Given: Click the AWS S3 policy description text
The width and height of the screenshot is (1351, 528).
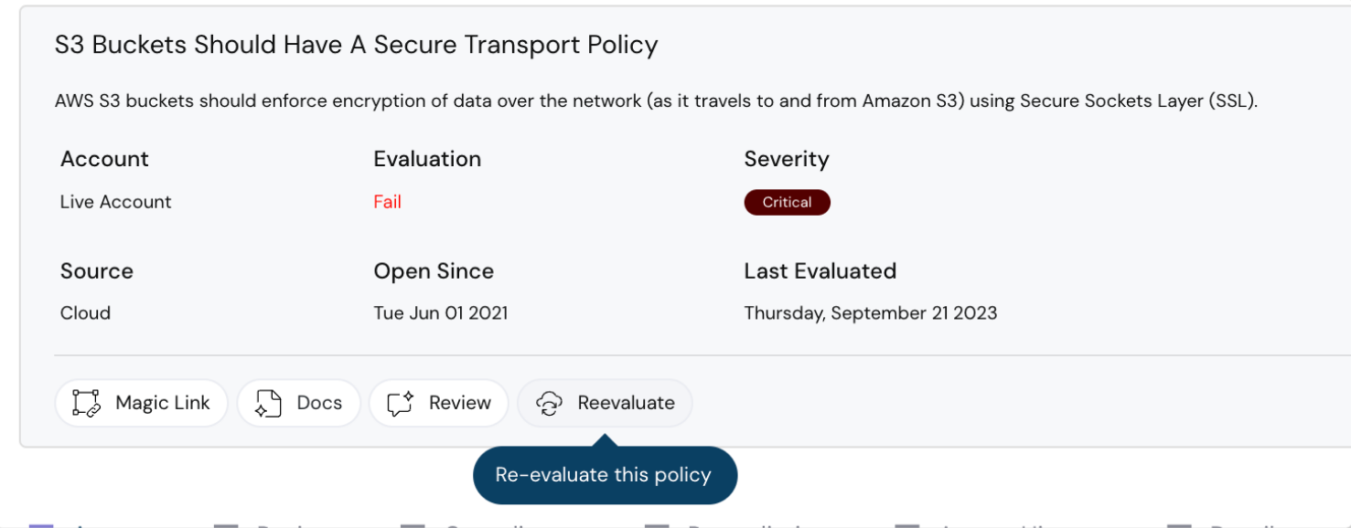Looking at the screenshot, I should pos(656,101).
